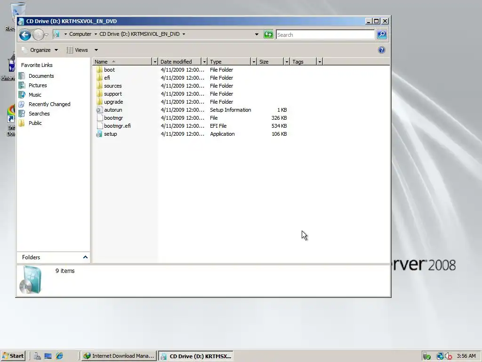Open Recently Changed in Favorite Links
Image resolution: width=482 pixels, height=362 pixels.
pos(49,104)
